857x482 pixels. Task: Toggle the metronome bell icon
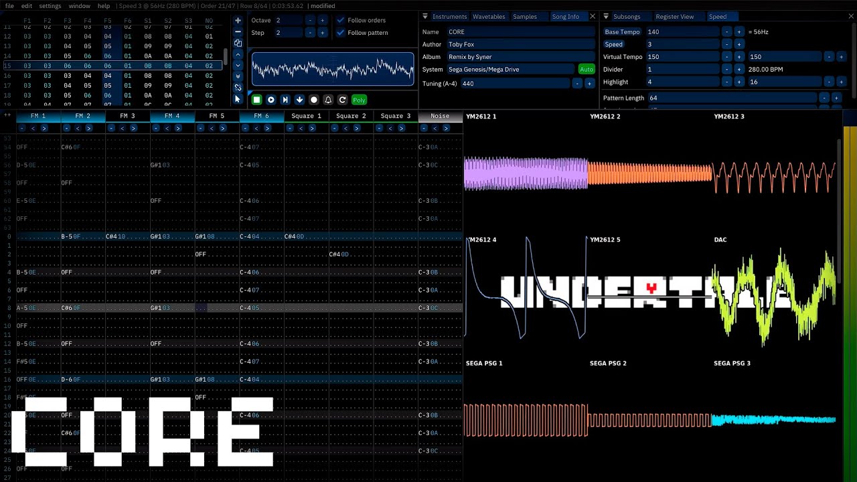328,100
